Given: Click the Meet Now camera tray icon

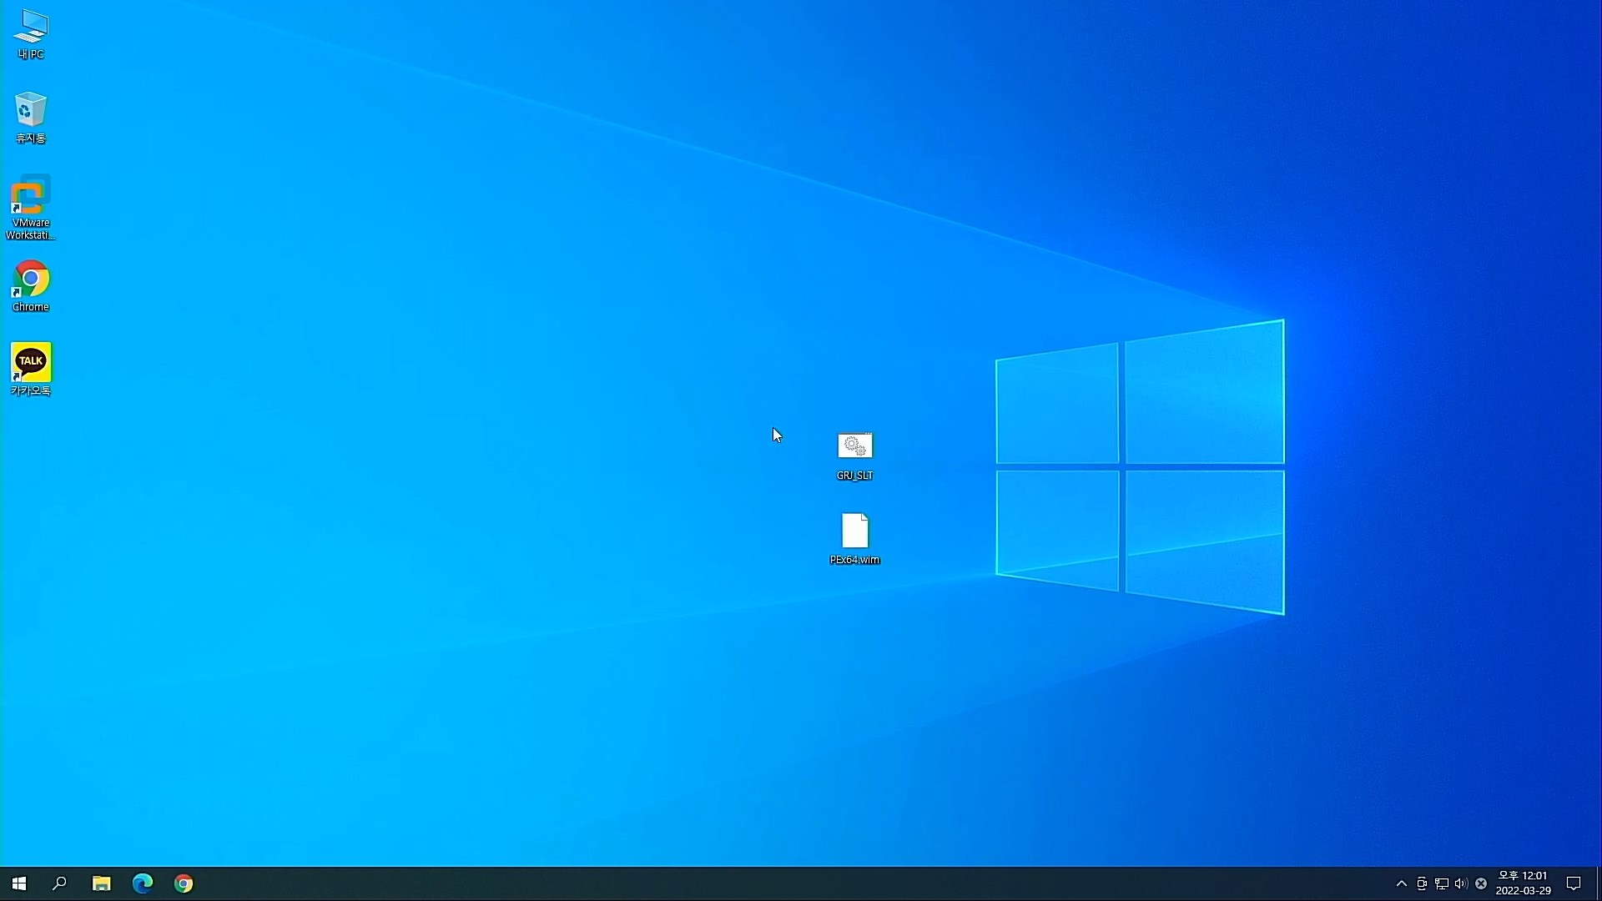Looking at the screenshot, I should click(x=1422, y=883).
